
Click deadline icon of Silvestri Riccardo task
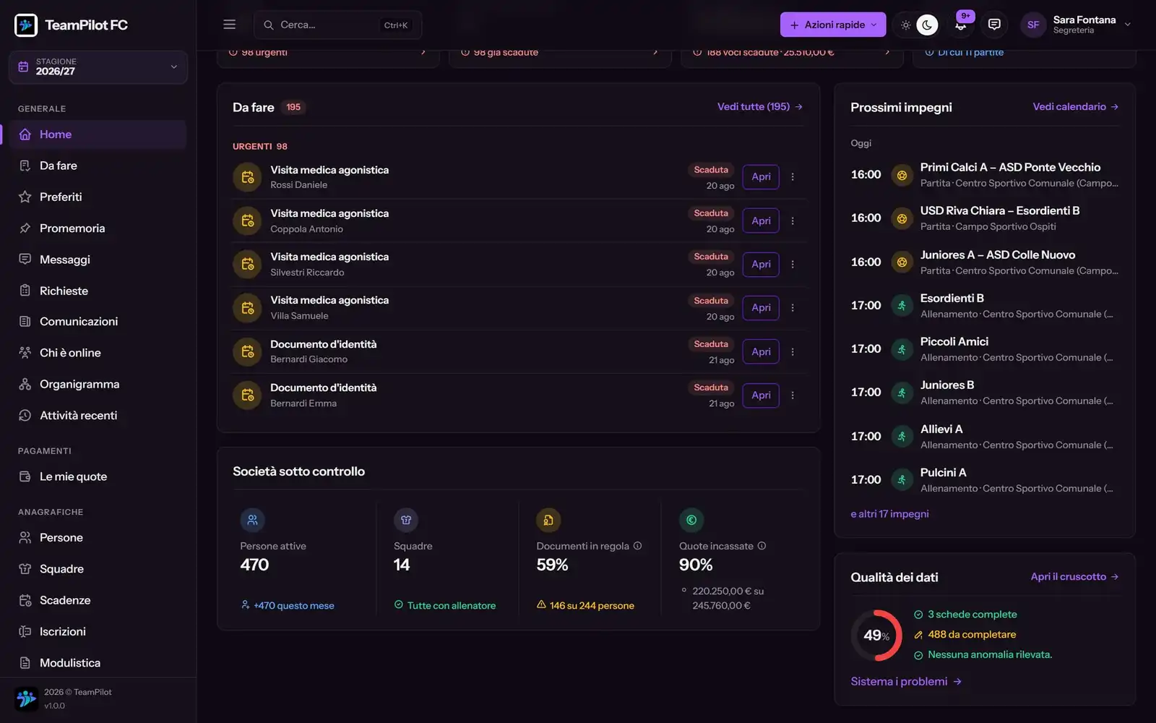click(247, 264)
